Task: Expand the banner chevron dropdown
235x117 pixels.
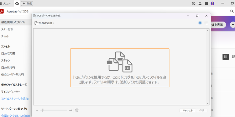Action: pos(233,25)
